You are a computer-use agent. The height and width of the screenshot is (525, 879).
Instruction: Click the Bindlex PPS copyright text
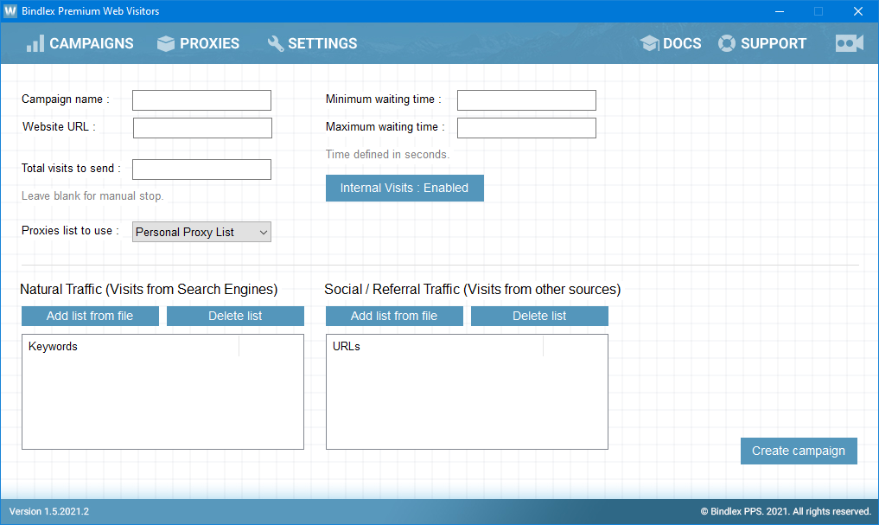786,511
